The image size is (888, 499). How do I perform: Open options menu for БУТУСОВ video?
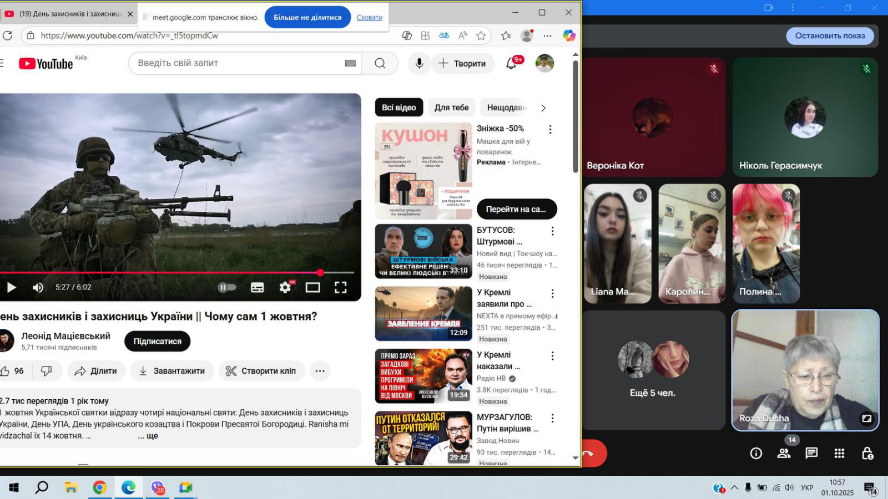coord(552,231)
